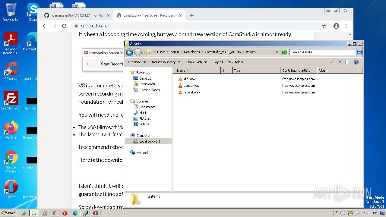Create a New folder
The height and width of the screenshot is (217, 386).
236,62
